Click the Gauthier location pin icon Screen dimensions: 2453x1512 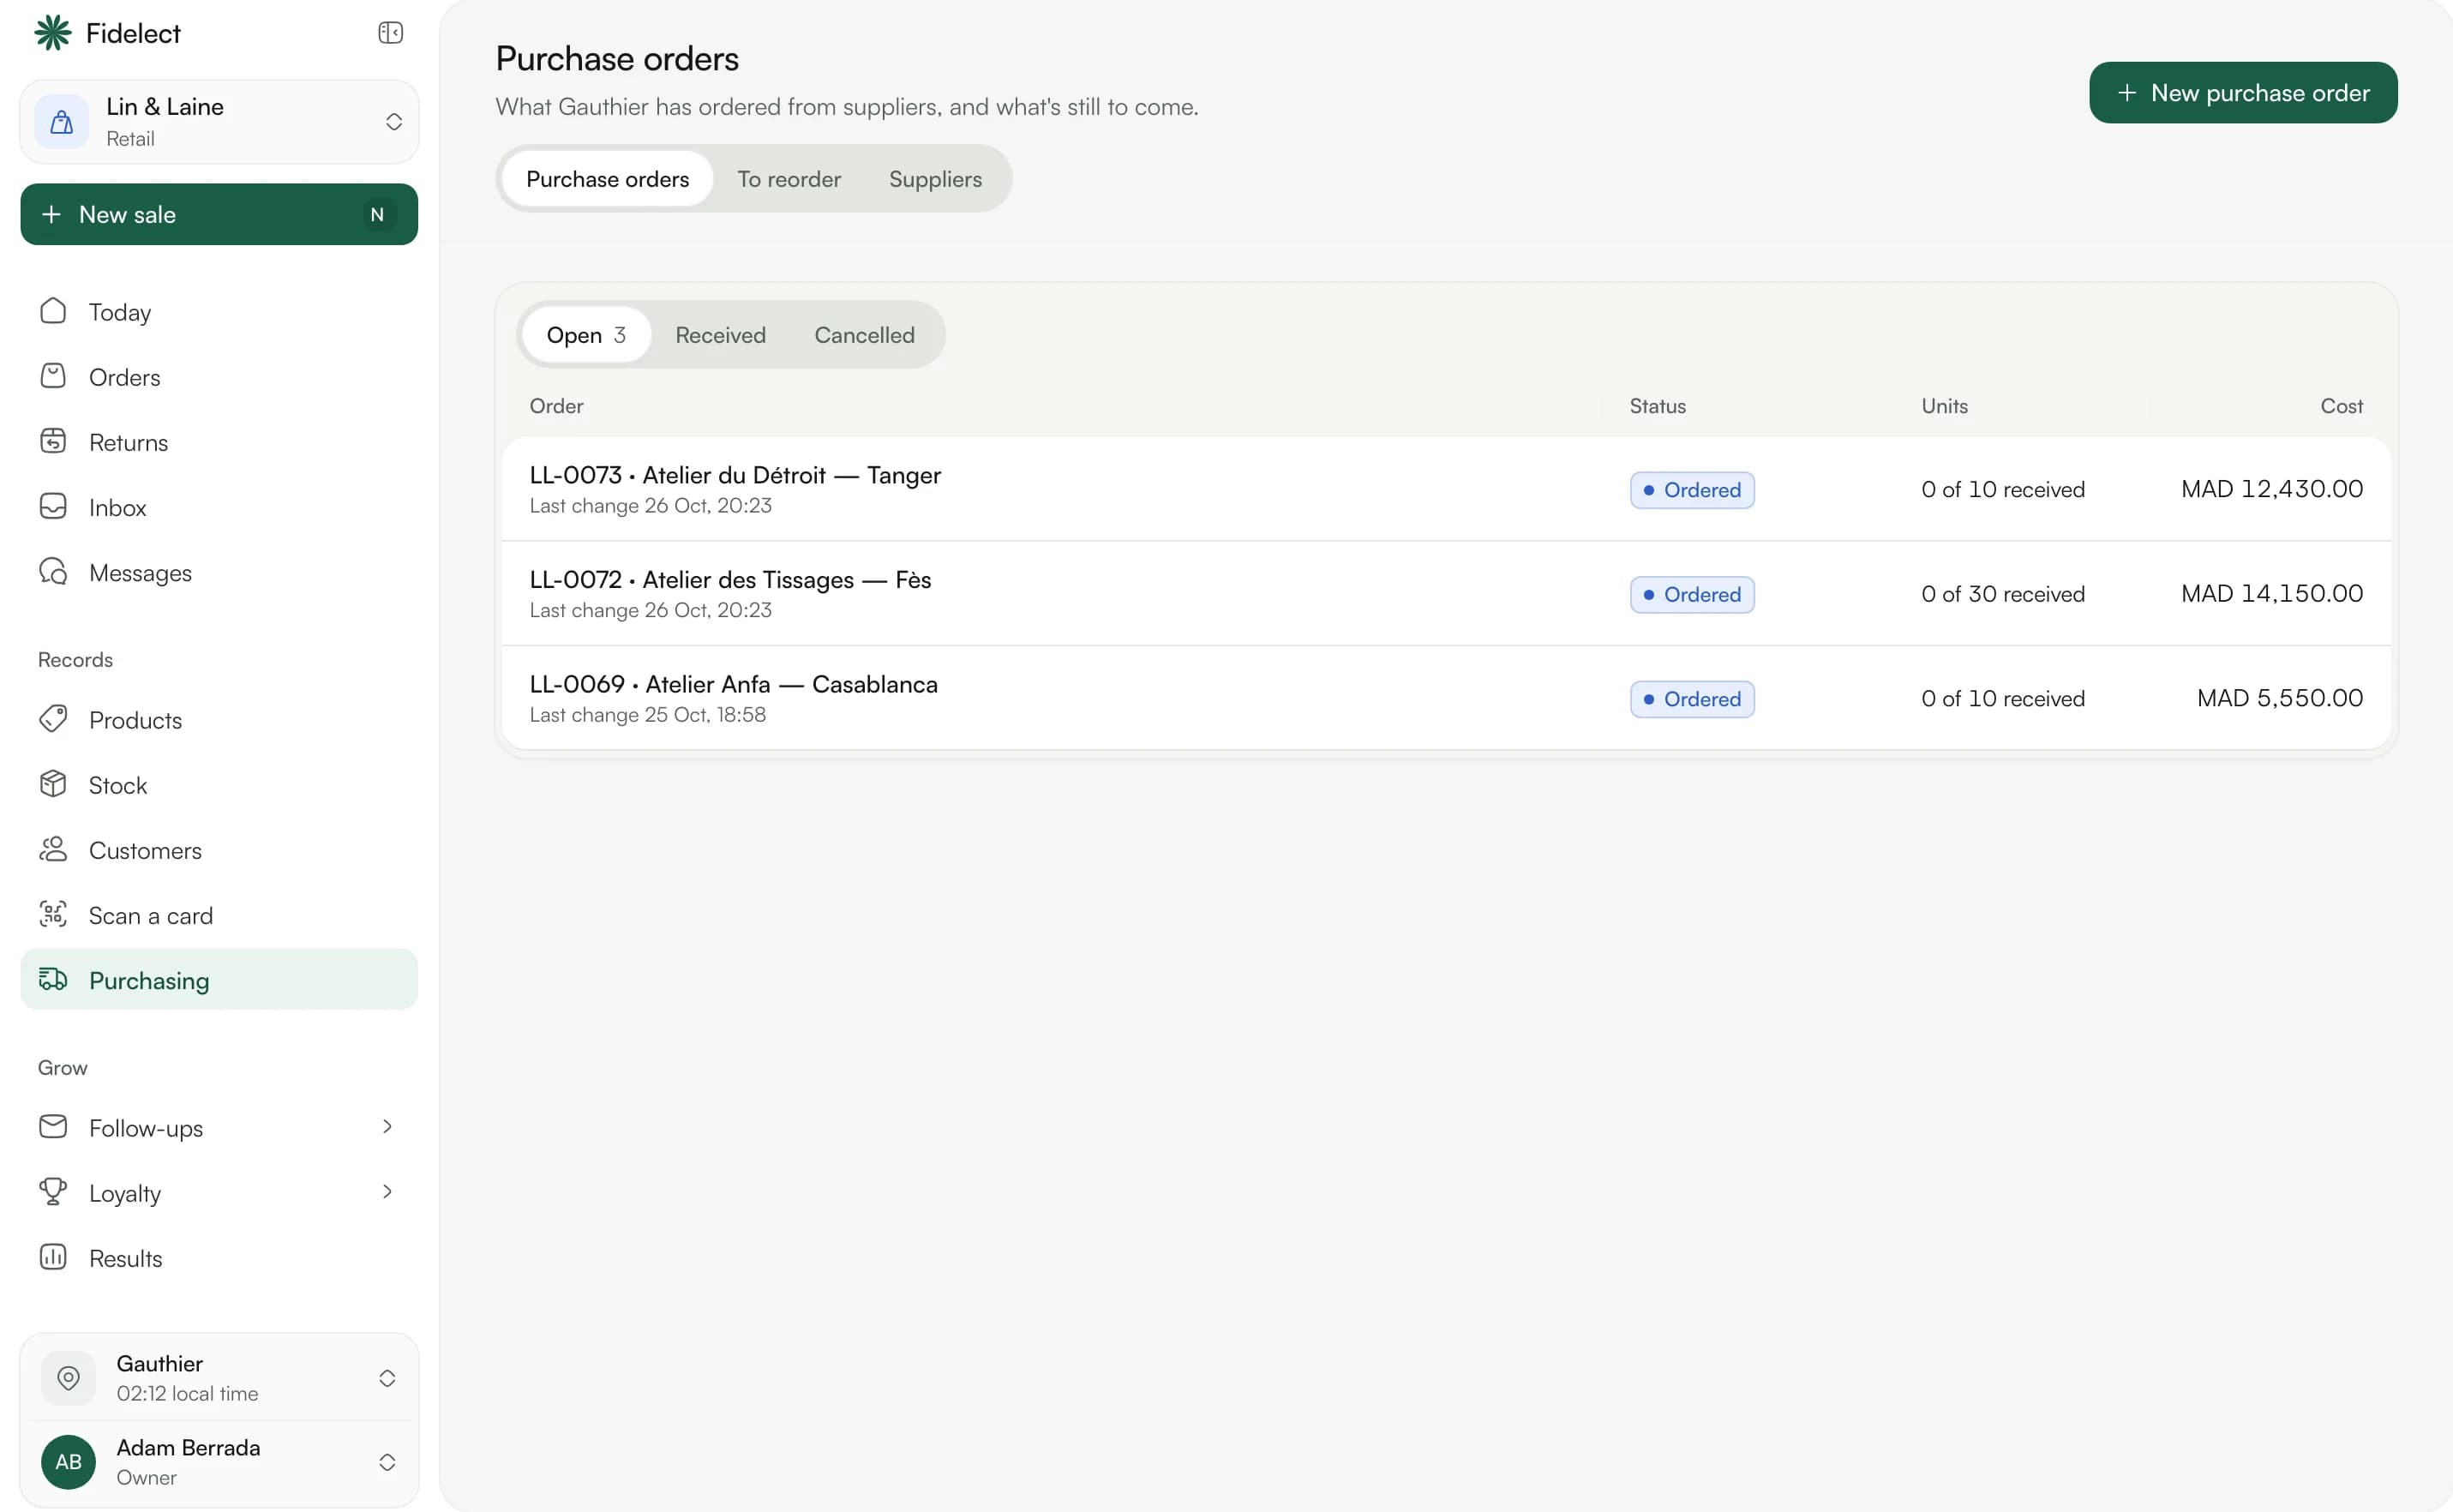pos(68,1377)
